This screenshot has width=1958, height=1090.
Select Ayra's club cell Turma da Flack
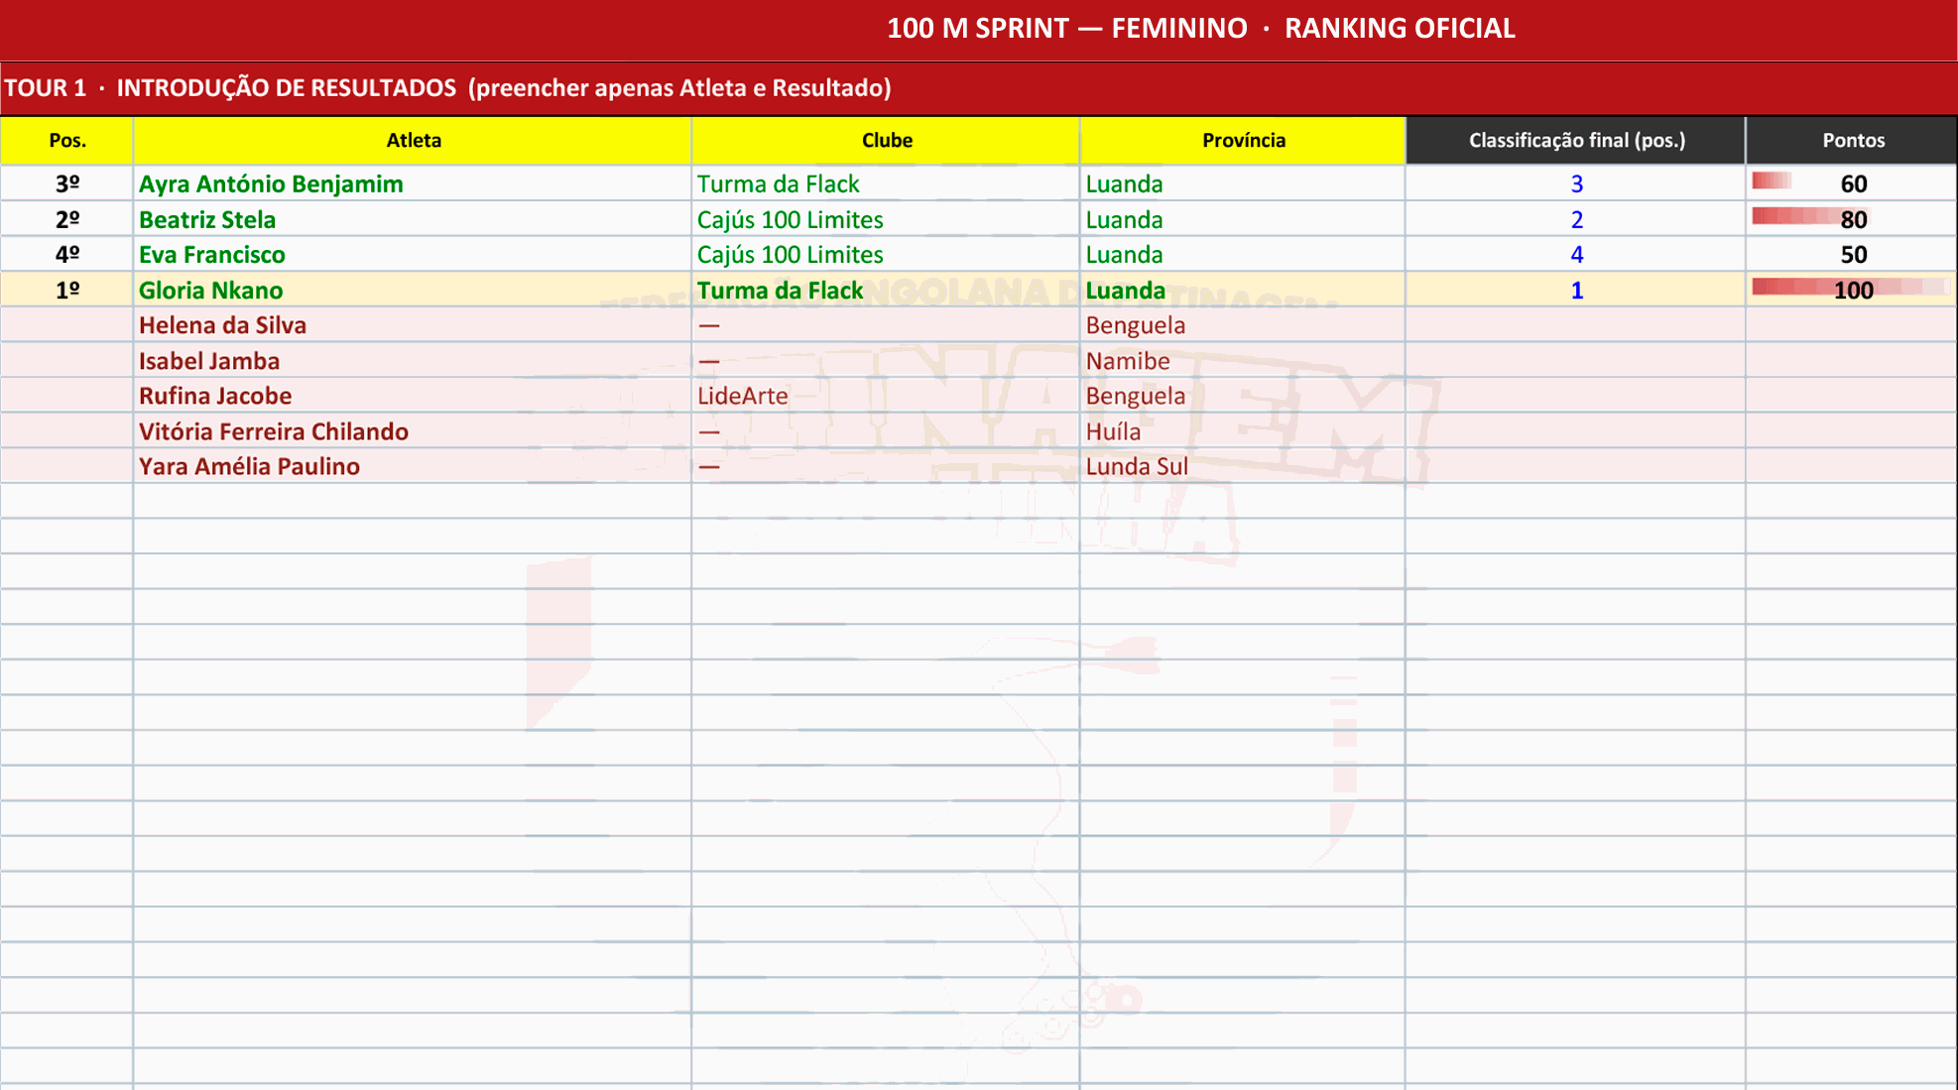[886, 183]
